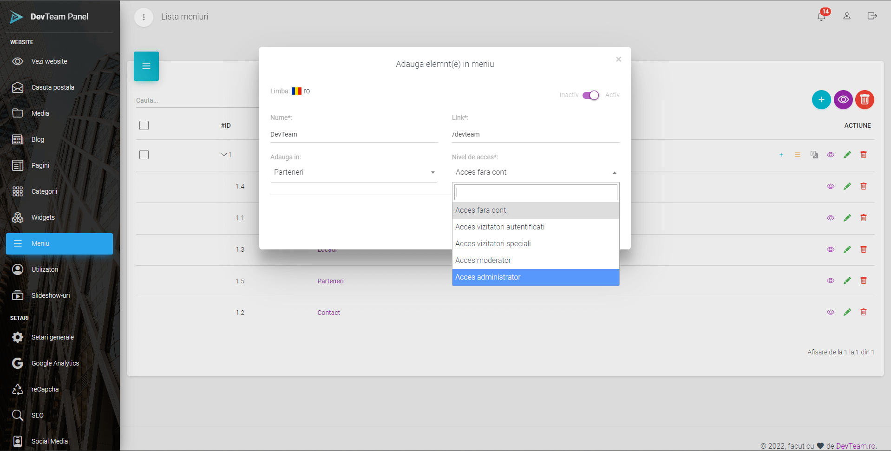Viewport: 891px width, 451px height.
Task: Open the notifications bell icon
Action: (x=821, y=16)
